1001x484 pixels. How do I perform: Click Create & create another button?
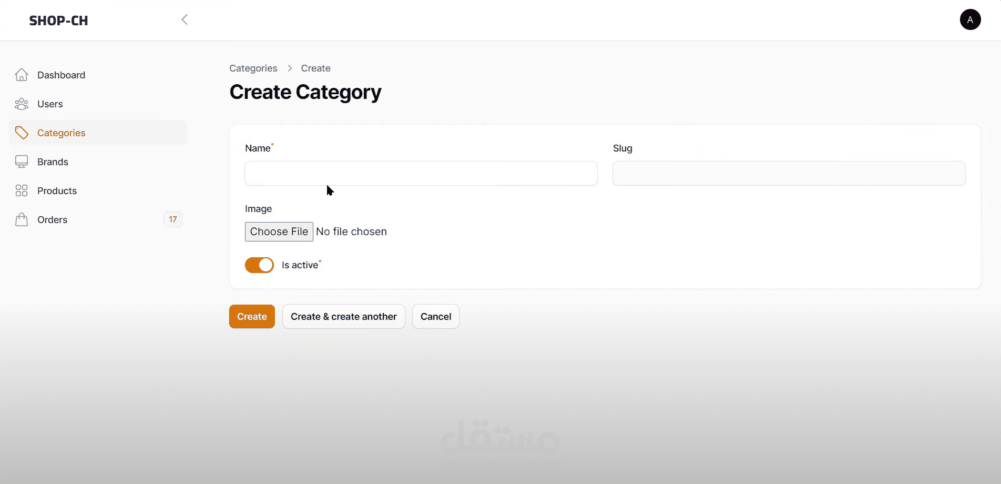pyautogui.click(x=343, y=317)
